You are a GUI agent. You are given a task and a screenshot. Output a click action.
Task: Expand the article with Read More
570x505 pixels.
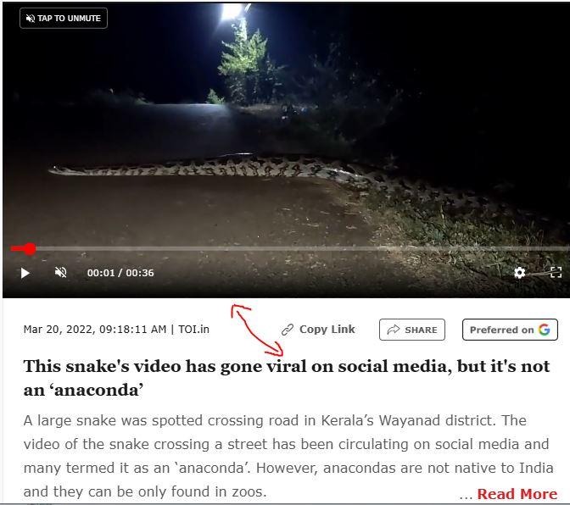pos(517,494)
